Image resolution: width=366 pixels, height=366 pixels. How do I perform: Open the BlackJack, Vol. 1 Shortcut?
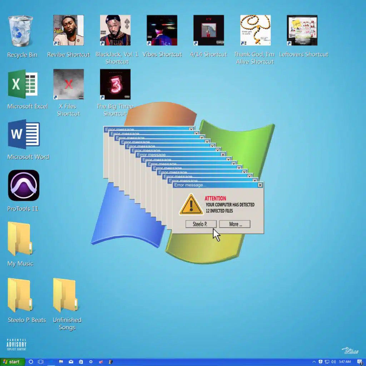tap(115, 30)
